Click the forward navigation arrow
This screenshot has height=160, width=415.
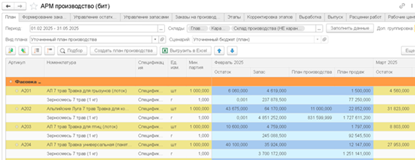(x=20, y=6)
